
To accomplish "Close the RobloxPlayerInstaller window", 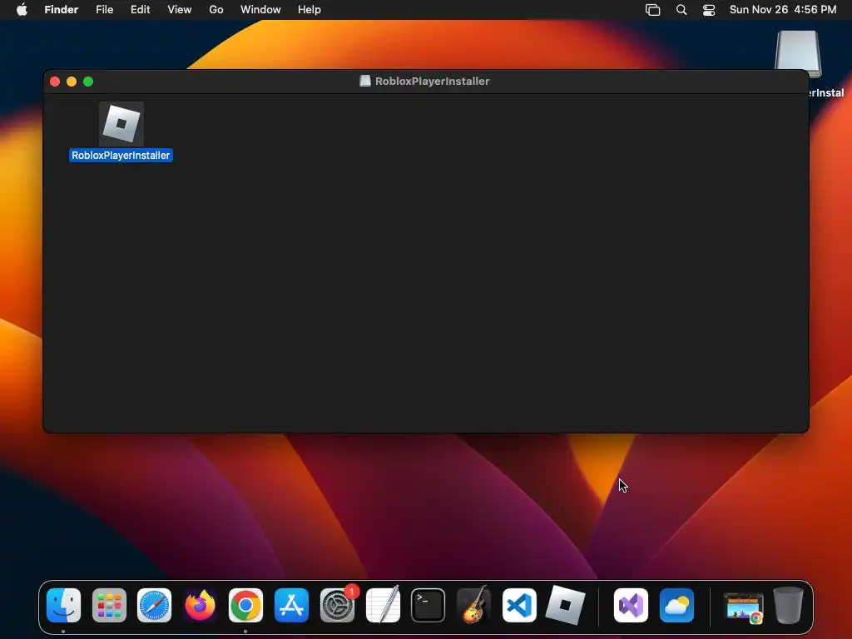I will pyautogui.click(x=55, y=82).
